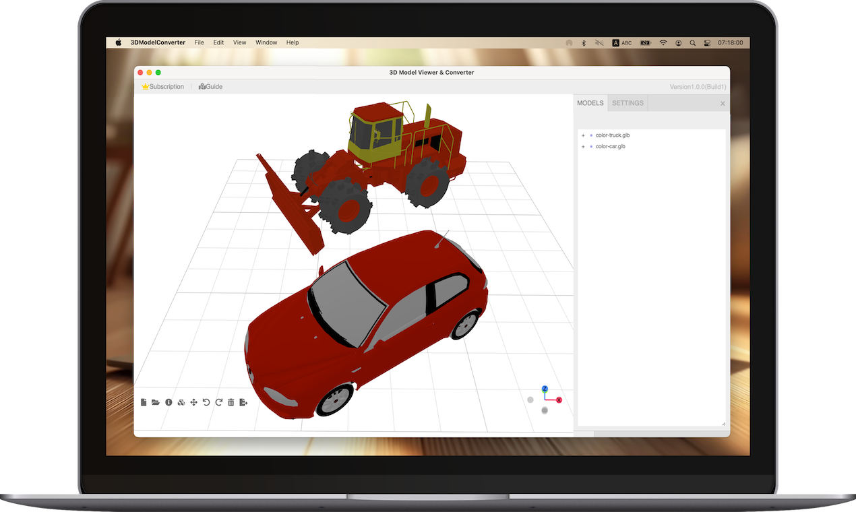
Task: Open the ABC input source menu
Action: pos(622,42)
